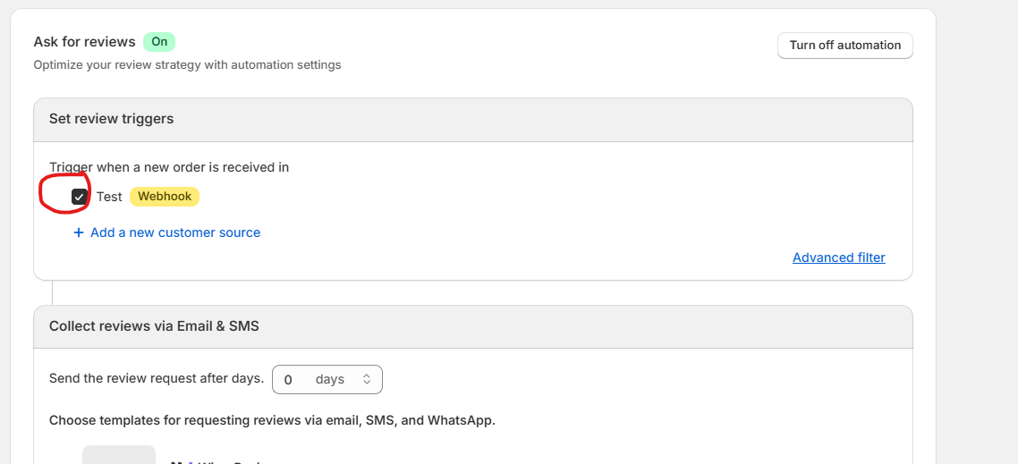Click the days unit label in field
1018x464 pixels.
coord(330,380)
